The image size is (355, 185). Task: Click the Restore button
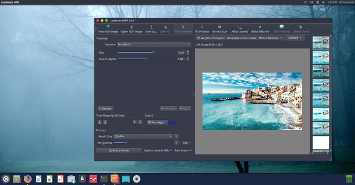106,109
